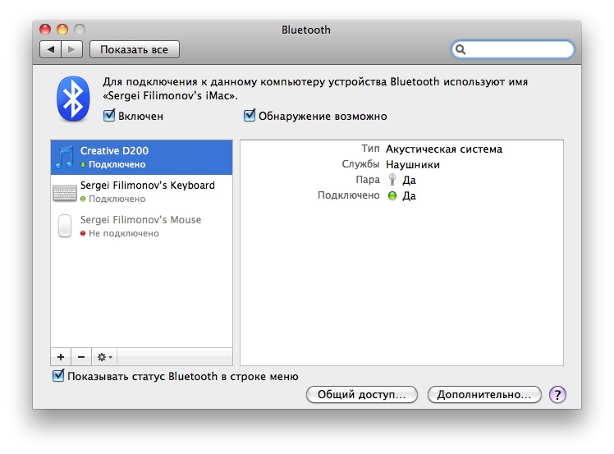Viewport: 614px width, 454px height.
Task: Click the green dot under Creative D200
Action: [83, 164]
